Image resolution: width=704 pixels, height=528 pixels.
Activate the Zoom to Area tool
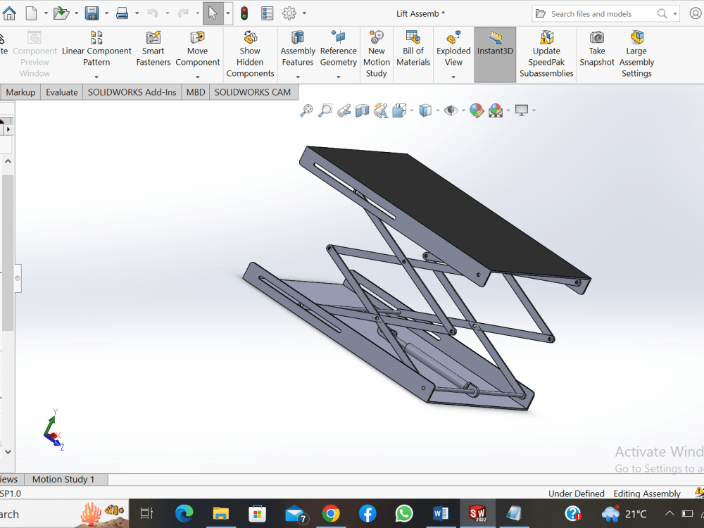point(325,111)
